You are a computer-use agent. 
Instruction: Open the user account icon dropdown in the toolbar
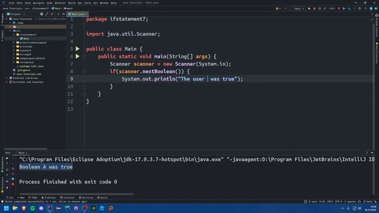pyautogui.click(x=278, y=8)
